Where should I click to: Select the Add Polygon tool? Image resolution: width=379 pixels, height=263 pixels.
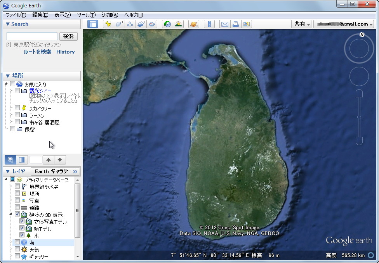[x=119, y=24]
